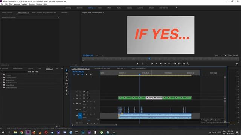Screen dimensions: 241x135
Task: Click the timeline playhead marker
Action: [139, 74]
